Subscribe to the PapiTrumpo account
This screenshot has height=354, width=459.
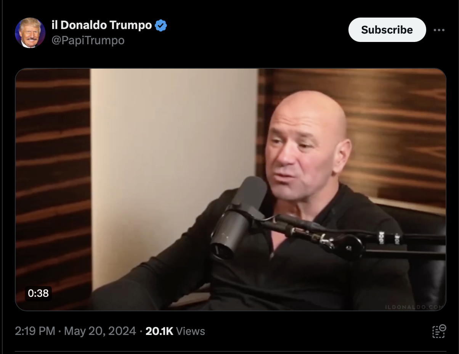click(387, 30)
